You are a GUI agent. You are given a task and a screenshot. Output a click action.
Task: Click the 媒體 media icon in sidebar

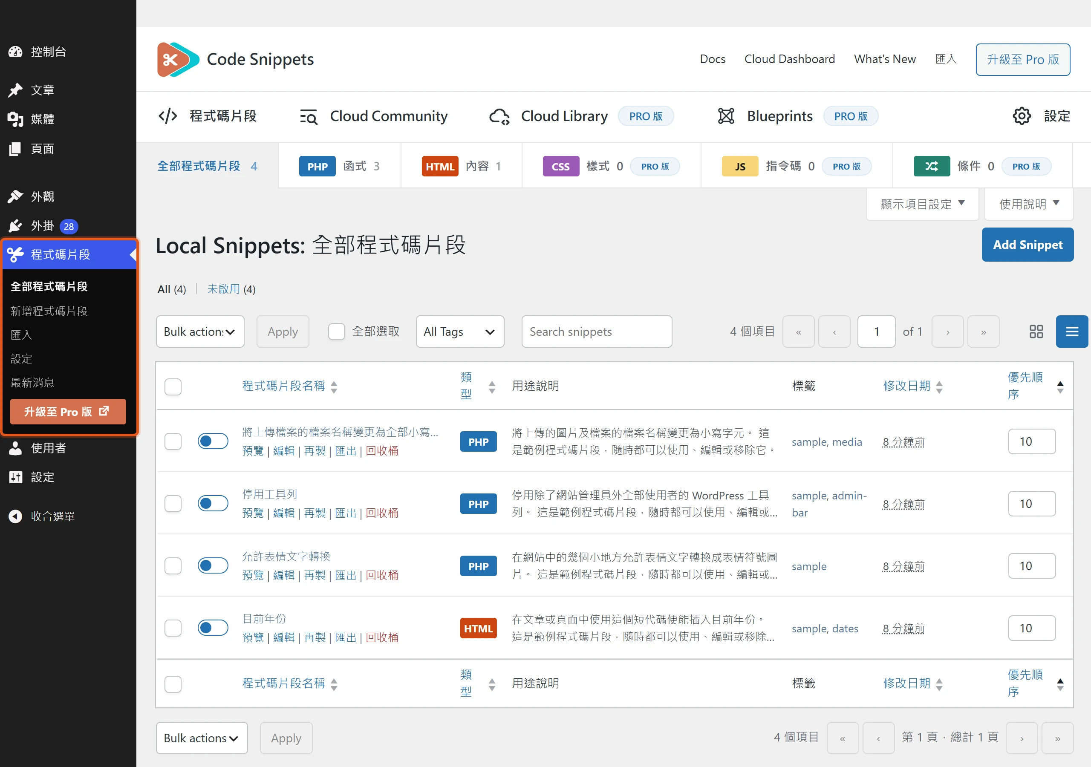pos(15,119)
